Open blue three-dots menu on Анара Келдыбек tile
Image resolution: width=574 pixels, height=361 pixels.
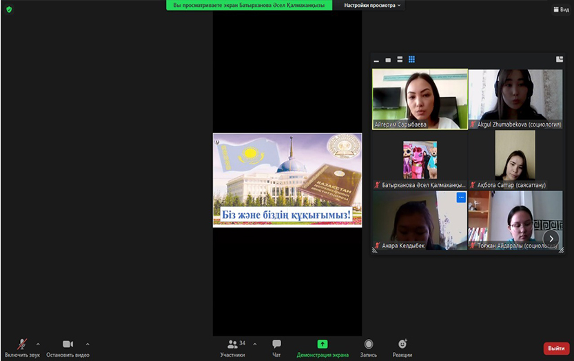[x=461, y=197]
